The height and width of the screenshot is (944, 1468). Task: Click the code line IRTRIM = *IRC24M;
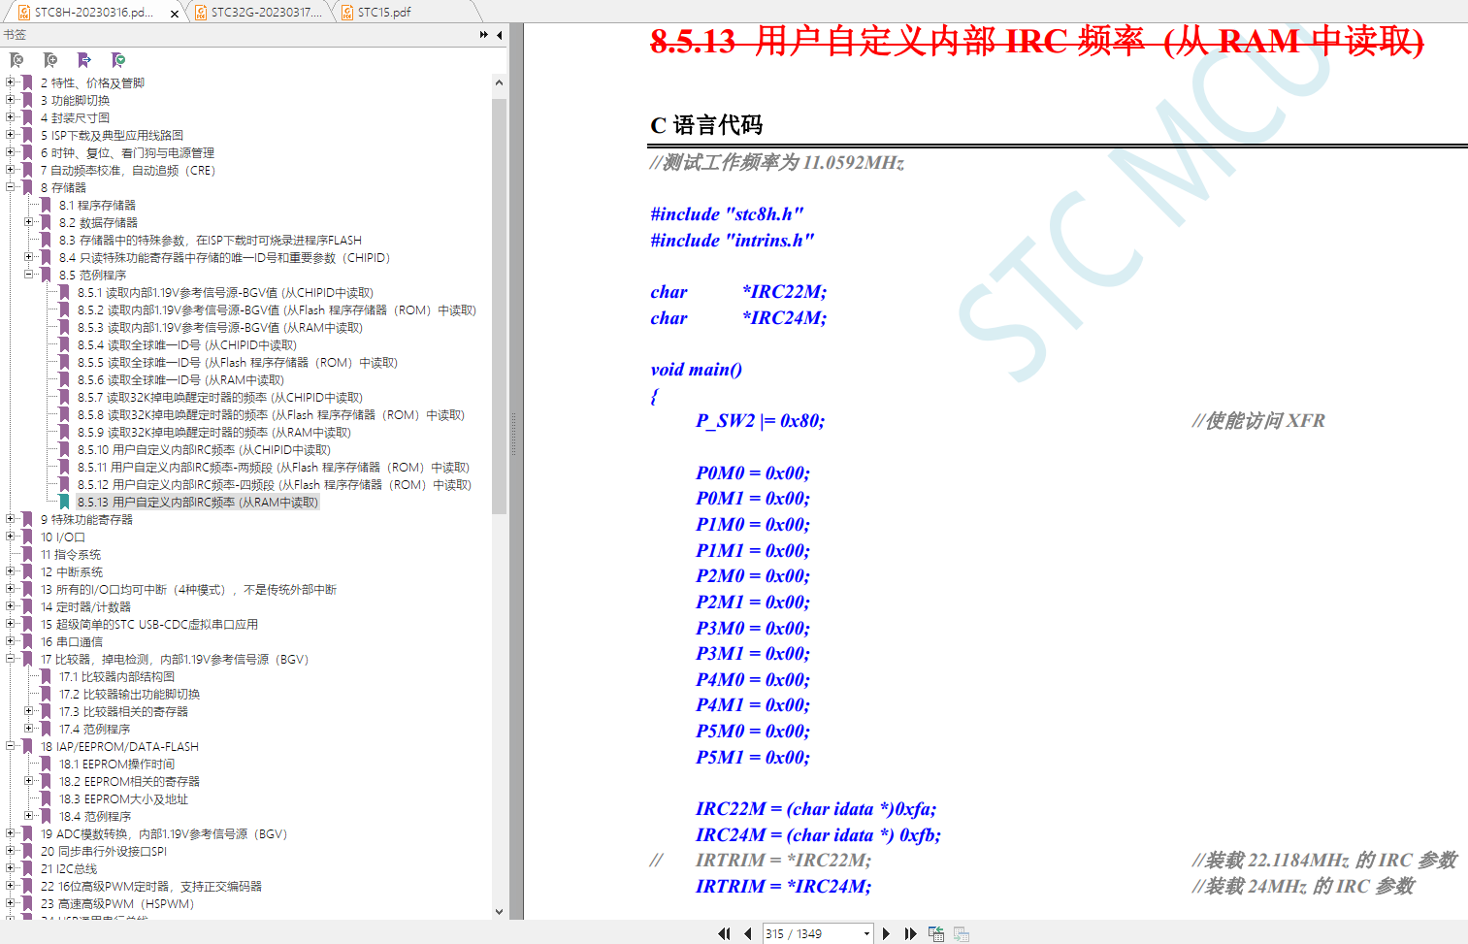pyautogui.click(x=783, y=886)
